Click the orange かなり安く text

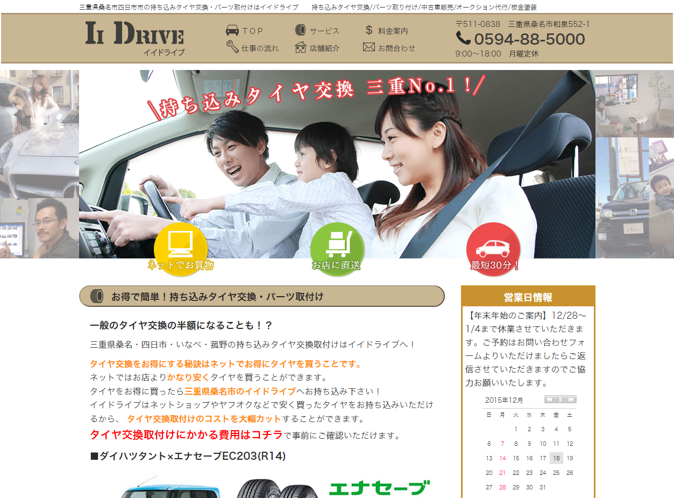tap(188, 377)
